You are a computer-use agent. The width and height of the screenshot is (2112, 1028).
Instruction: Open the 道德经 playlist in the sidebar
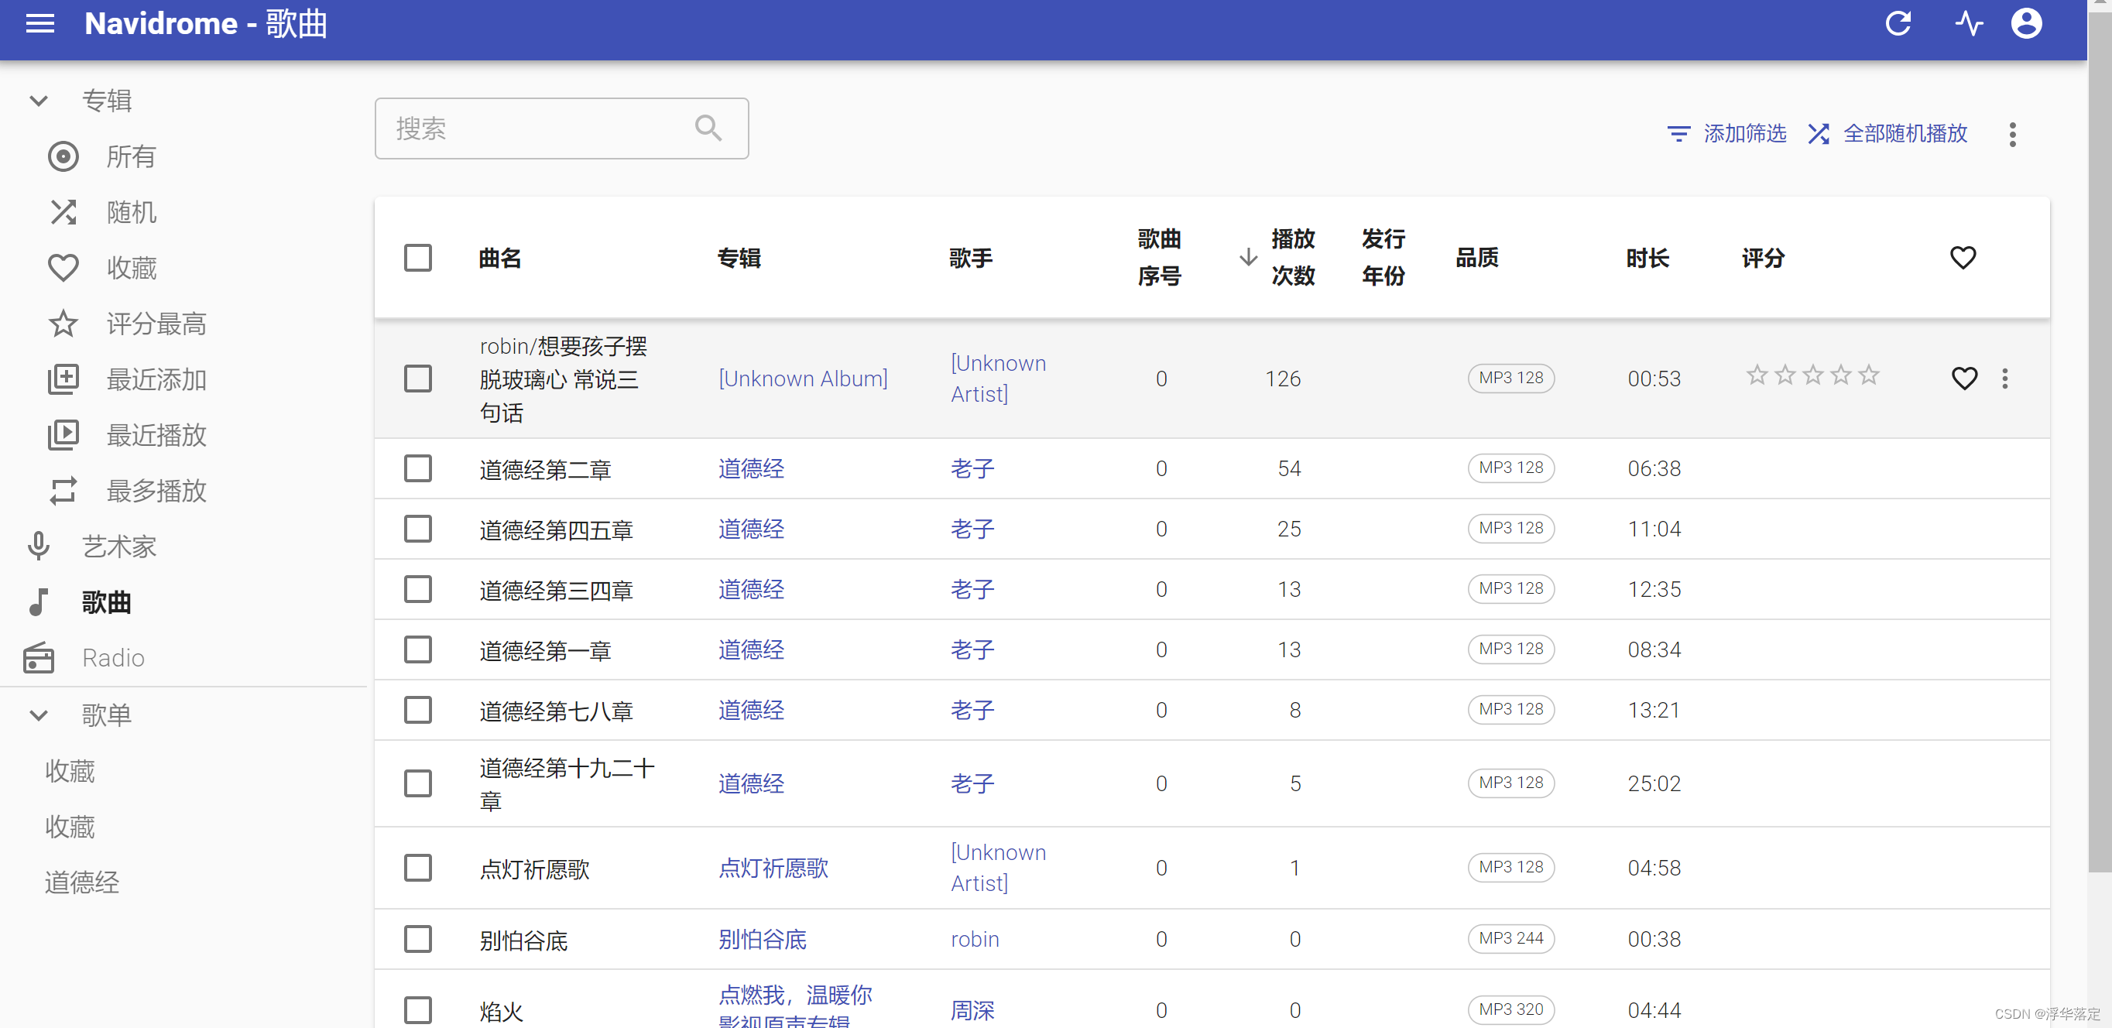82,883
